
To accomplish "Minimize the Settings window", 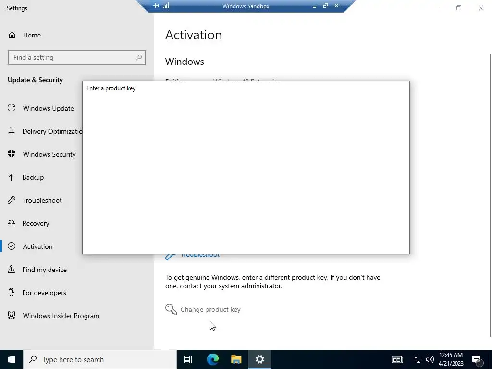I will 437,8.
